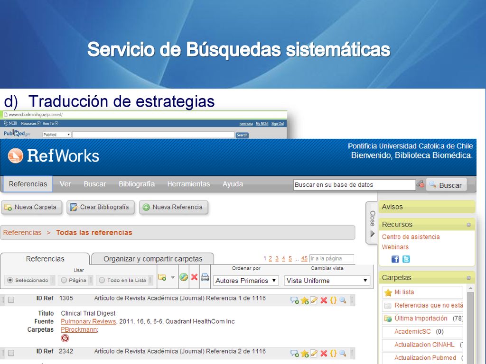Add reference 1305 to My List star
The width and height of the screenshot is (486, 364).
click(305, 300)
